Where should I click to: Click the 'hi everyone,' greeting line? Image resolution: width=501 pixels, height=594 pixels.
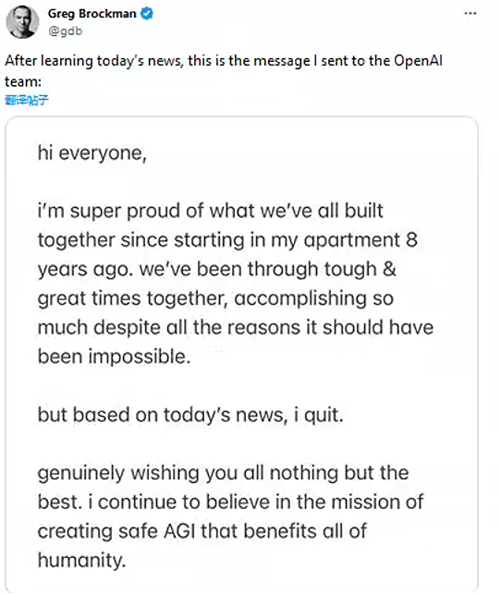pos(92,153)
